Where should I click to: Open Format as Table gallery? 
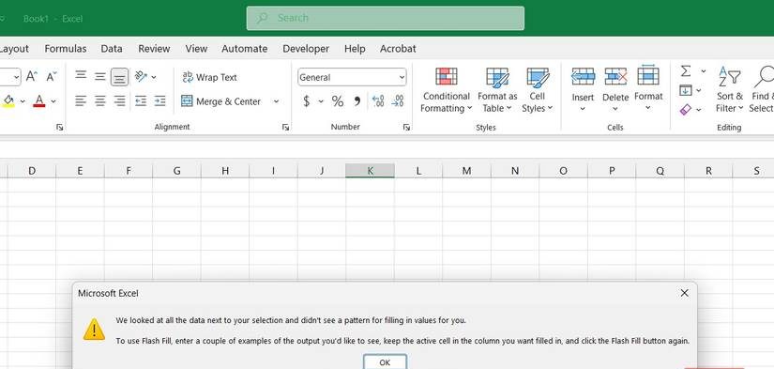497,90
